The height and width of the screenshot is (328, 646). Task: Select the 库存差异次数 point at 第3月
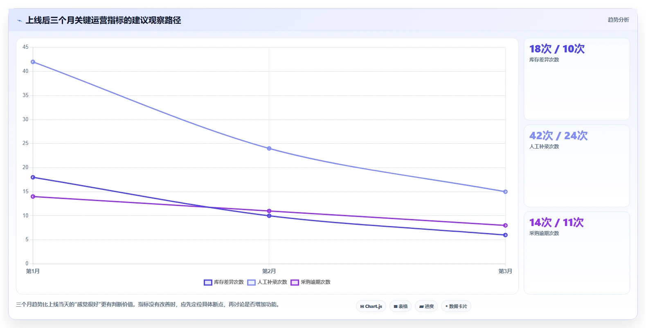tap(505, 235)
